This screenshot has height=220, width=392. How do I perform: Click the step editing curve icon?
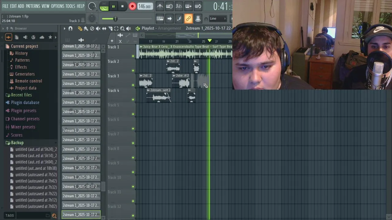[x=179, y=19]
